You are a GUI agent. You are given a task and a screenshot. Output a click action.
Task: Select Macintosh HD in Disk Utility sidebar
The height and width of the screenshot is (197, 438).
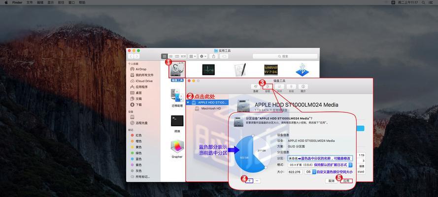click(207, 108)
